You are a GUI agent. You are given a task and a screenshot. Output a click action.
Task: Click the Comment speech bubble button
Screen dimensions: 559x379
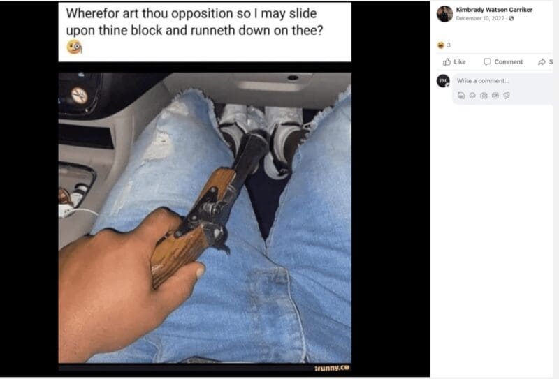(x=503, y=62)
